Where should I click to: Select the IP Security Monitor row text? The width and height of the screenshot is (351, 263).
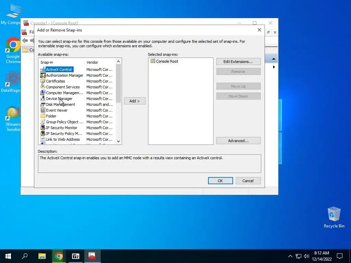coord(62,128)
